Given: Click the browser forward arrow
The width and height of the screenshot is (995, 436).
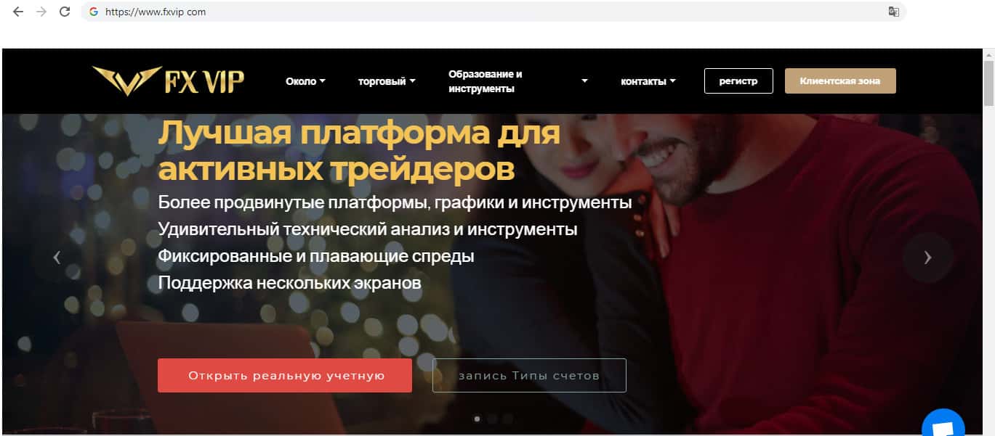Looking at the screenshot, I should pyautogui.click(x=41, y=12).
